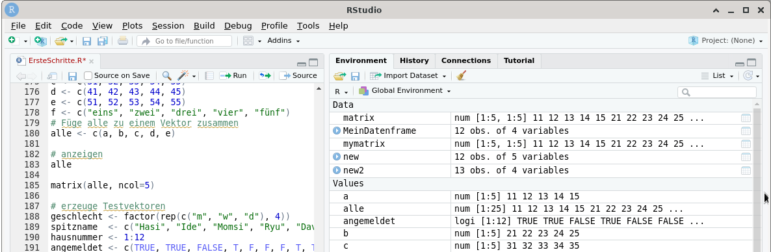Image resolution: width=771 pixels, height=252 pixels.
Task: Open the List view mode dropdown
Action: coord(717,75)
